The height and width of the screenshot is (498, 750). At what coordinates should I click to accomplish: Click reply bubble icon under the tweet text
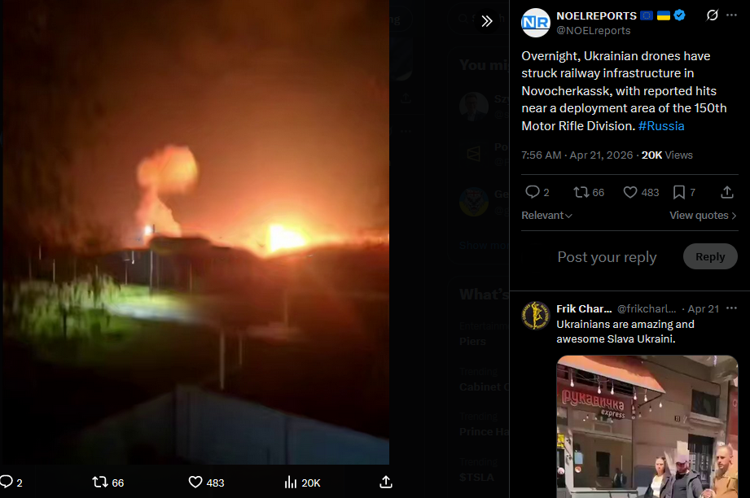[533, 192]
